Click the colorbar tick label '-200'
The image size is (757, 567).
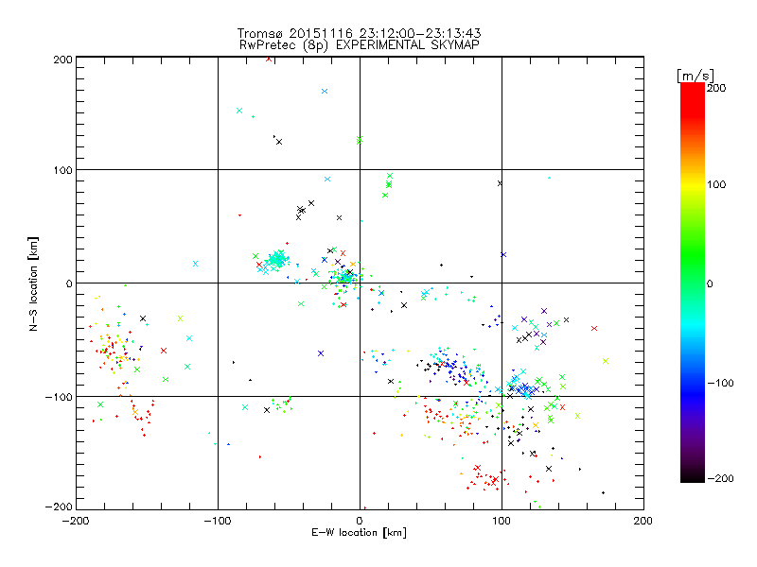click(720, 478)
